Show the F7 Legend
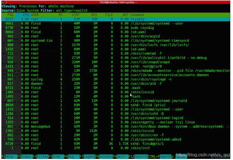 coord(87,156)
